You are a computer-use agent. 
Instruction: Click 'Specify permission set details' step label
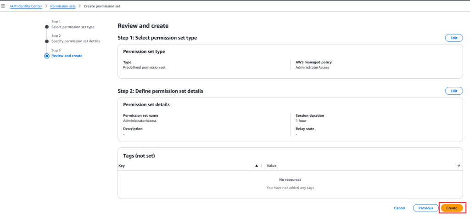click(x=76, y=41)
